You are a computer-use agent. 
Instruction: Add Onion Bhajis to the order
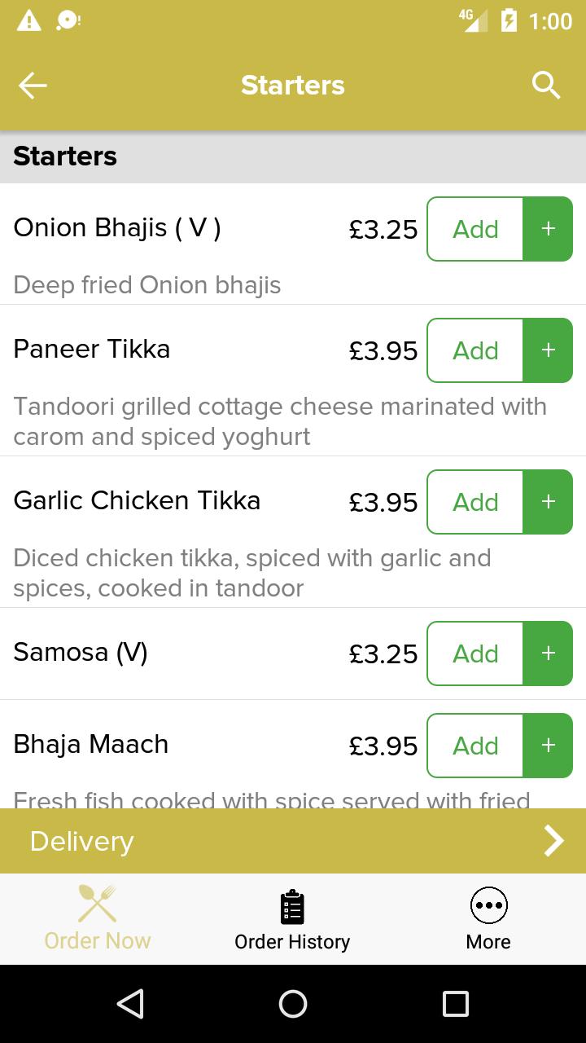(475, 229)
